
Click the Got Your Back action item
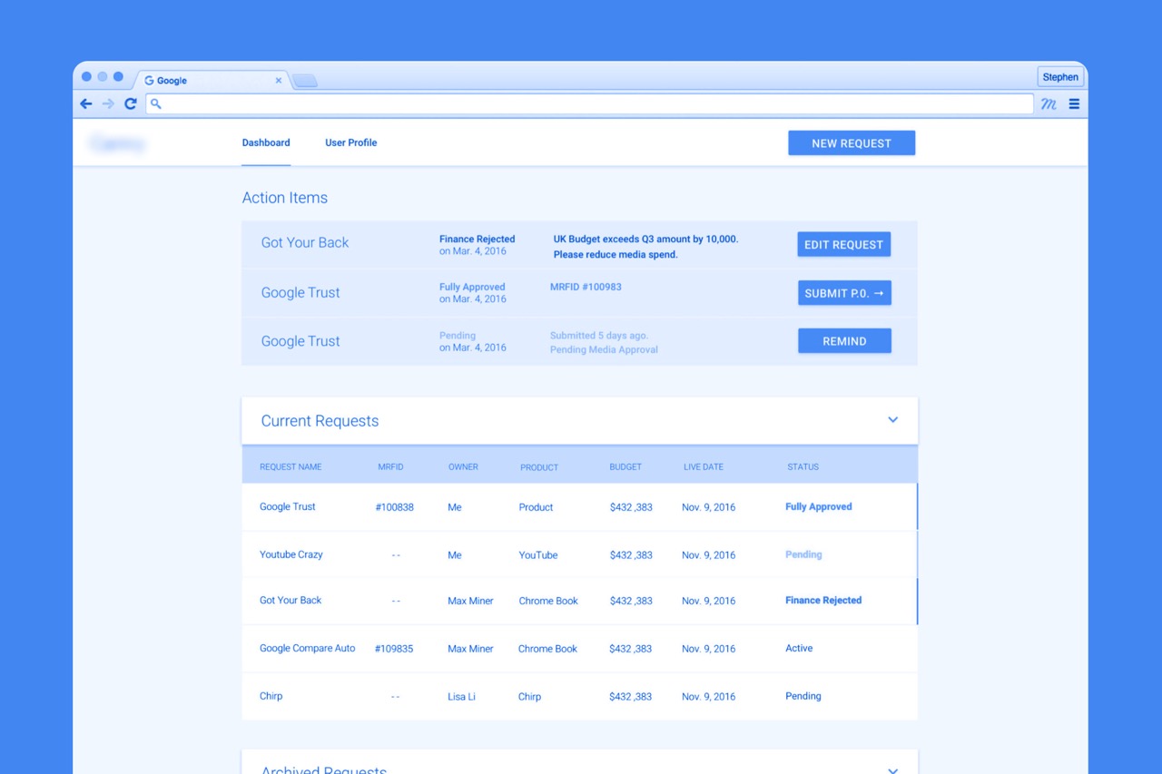tap(579, 245)
